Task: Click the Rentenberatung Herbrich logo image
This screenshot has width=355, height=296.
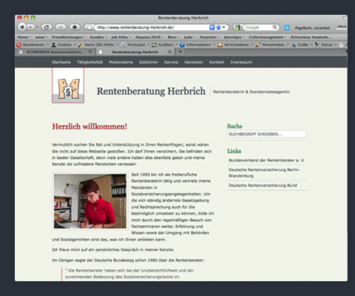Action: tap(68, 86)
